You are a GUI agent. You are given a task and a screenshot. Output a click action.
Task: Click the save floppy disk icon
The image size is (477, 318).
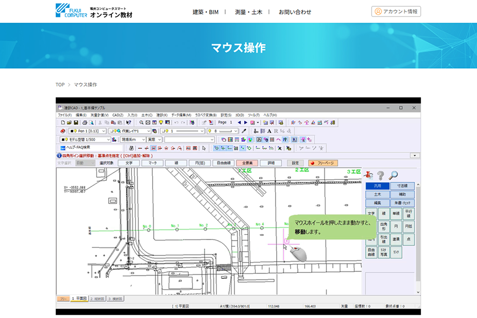76,122
